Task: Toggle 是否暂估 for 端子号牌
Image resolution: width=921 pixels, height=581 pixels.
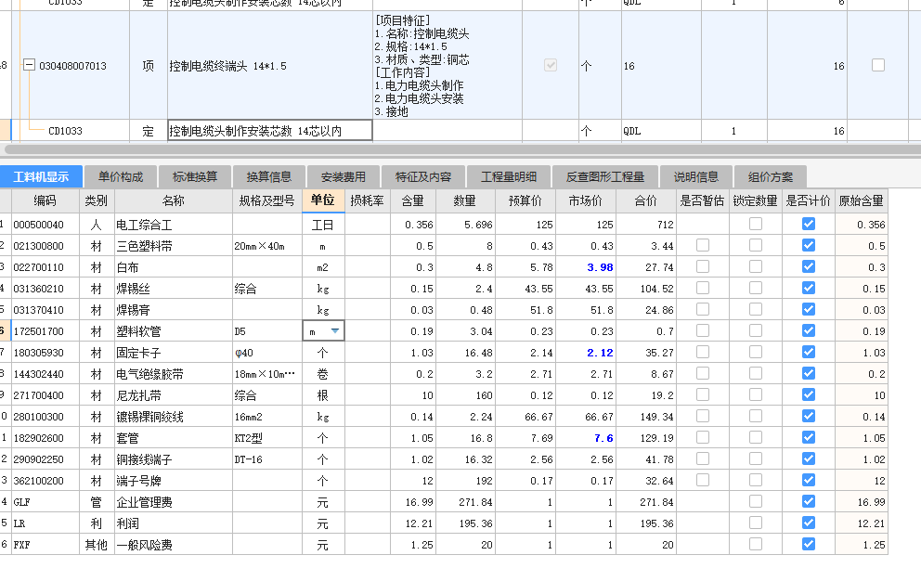Action: click(x=703, y=480)
